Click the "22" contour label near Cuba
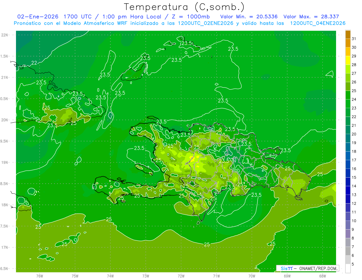This screenshot has height=280, width=362. (34, 63)
